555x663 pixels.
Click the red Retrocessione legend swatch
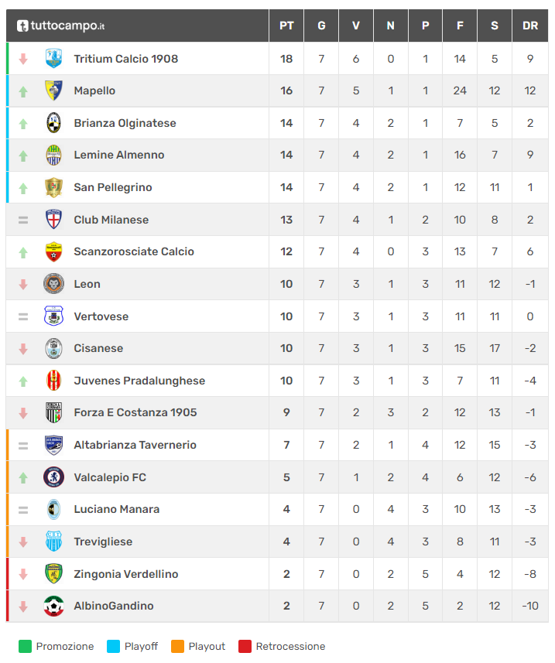245,646
